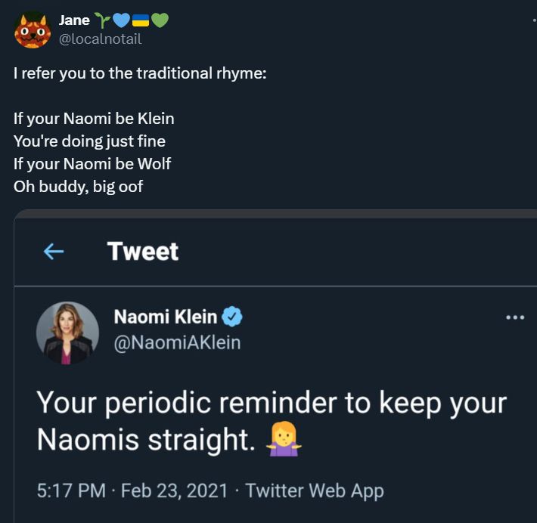537x523 pixels.
Task: Click the Tweet header title
Action: pos(143,251)
